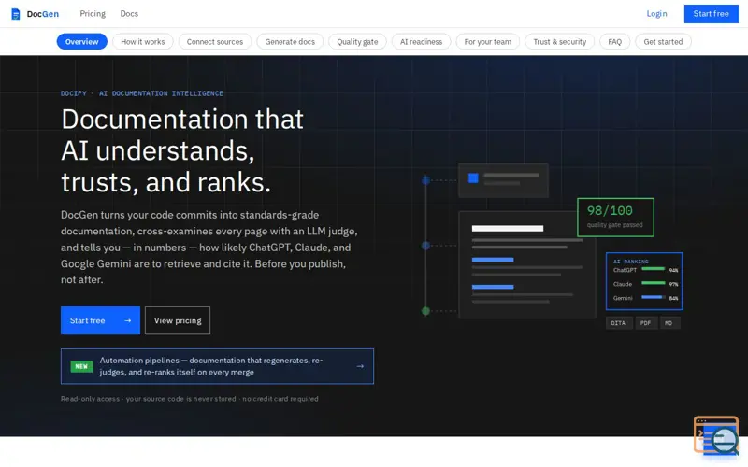Select Generate docs pill
Image resolution: width=748 pixels, height=467 pixels.
click(290, 41)
